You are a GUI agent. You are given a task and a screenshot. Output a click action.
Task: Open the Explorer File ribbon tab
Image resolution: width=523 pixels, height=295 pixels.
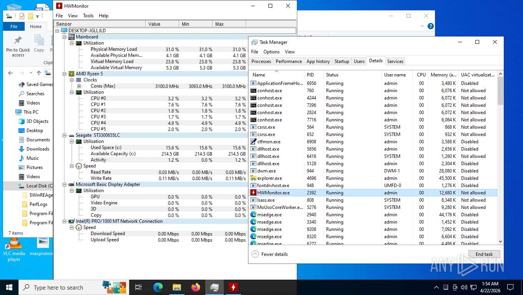click(x=14, y=27)
